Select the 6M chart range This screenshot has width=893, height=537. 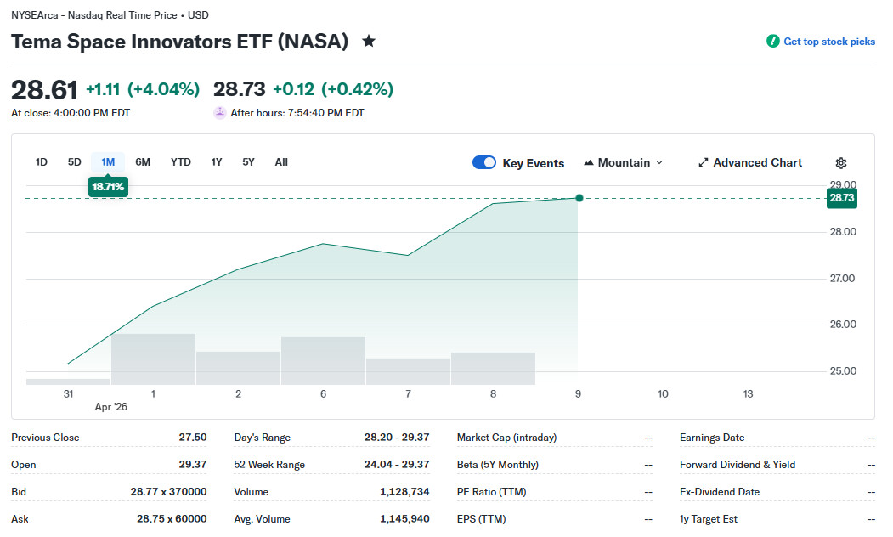(x=143, y=161)
